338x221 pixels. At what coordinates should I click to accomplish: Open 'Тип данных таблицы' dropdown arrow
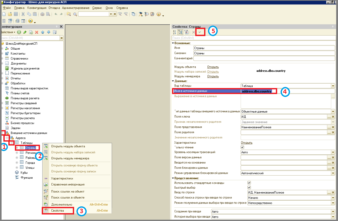[333, 112]
